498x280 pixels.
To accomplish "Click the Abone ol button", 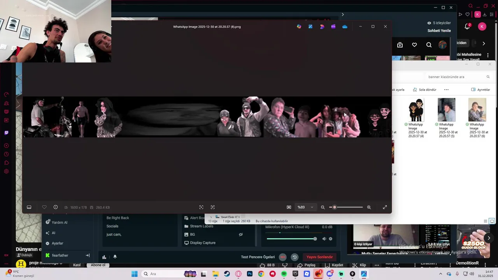I will point(98,265).
